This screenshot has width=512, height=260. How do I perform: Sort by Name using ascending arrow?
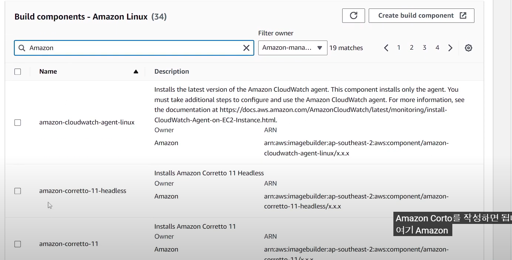pos(136,71)
